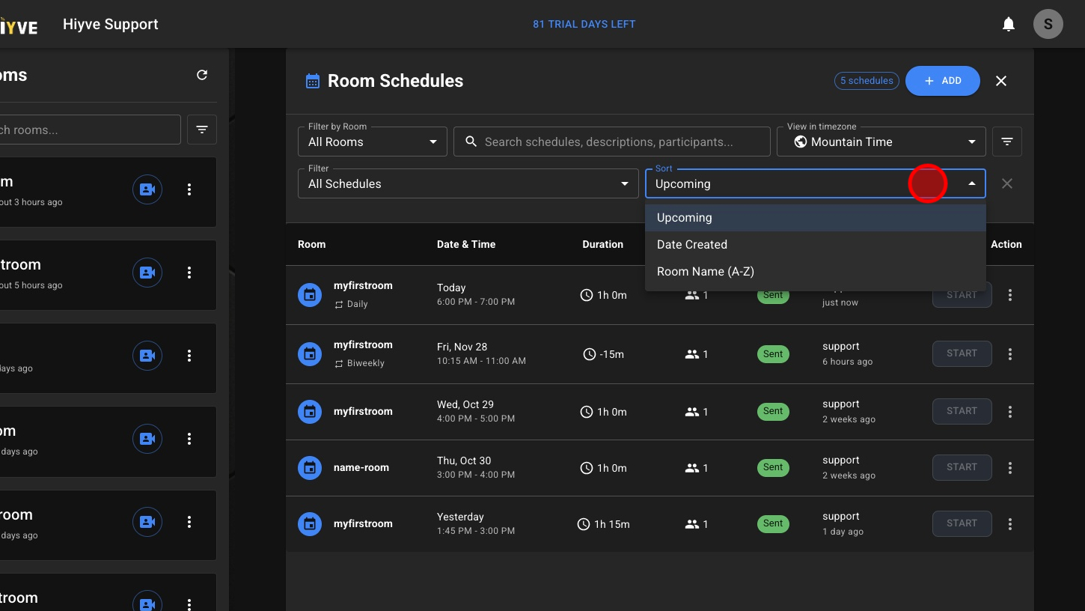
Task: Click the calendar icon for name-room schedule
Action: pos(310,468)
